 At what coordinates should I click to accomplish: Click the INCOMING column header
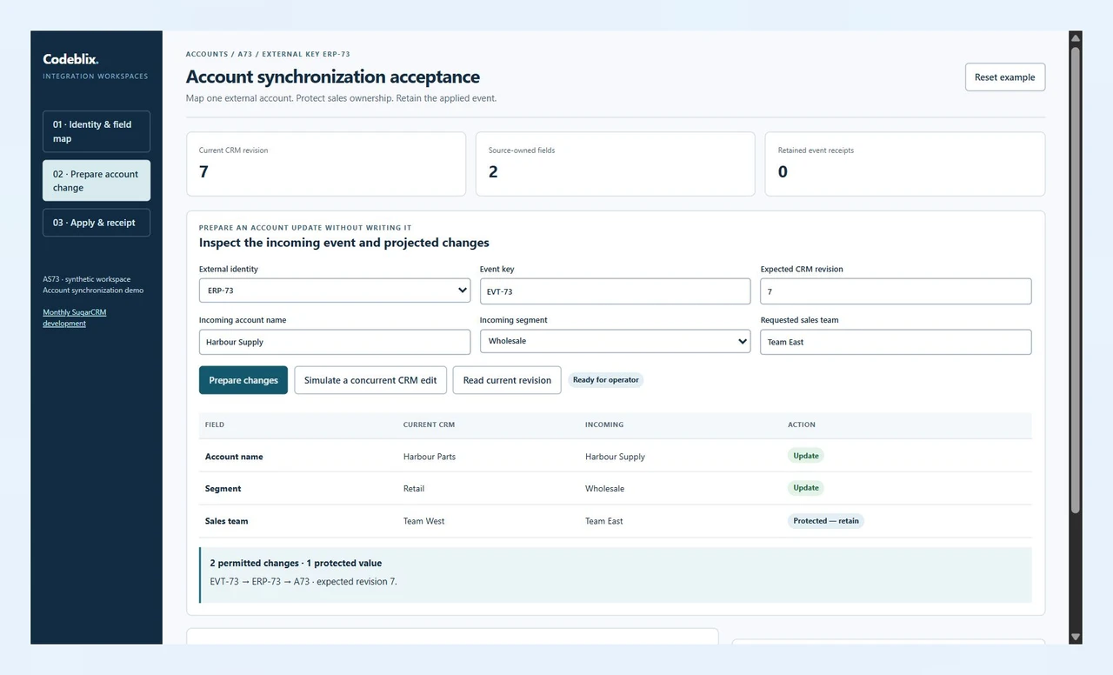point(604,424)
